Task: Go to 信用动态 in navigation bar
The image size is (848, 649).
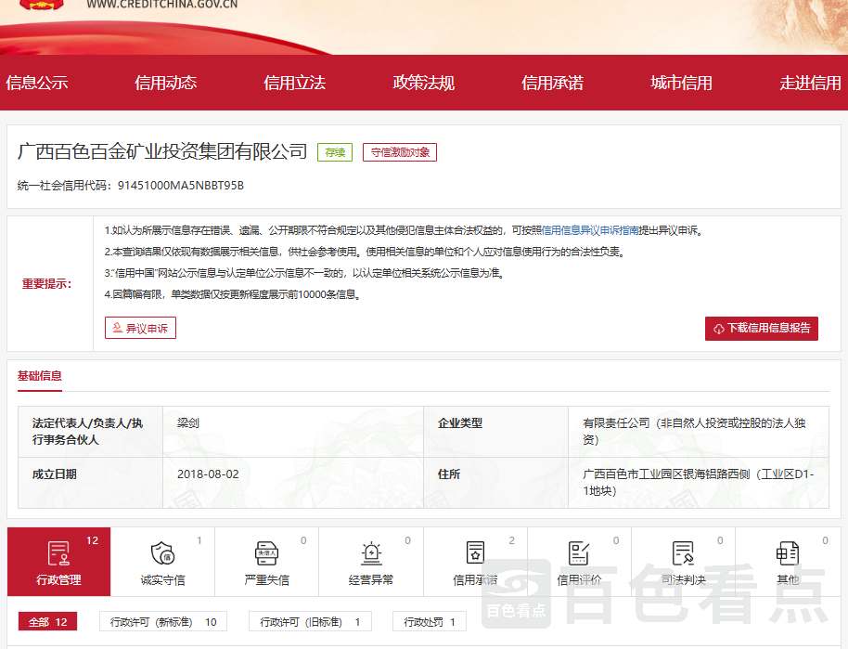Action: [165, 83]
